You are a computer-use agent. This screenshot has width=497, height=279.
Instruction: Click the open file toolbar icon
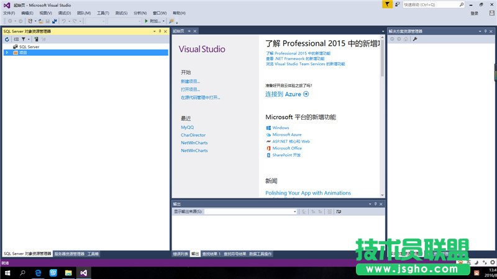coord(40,21)
